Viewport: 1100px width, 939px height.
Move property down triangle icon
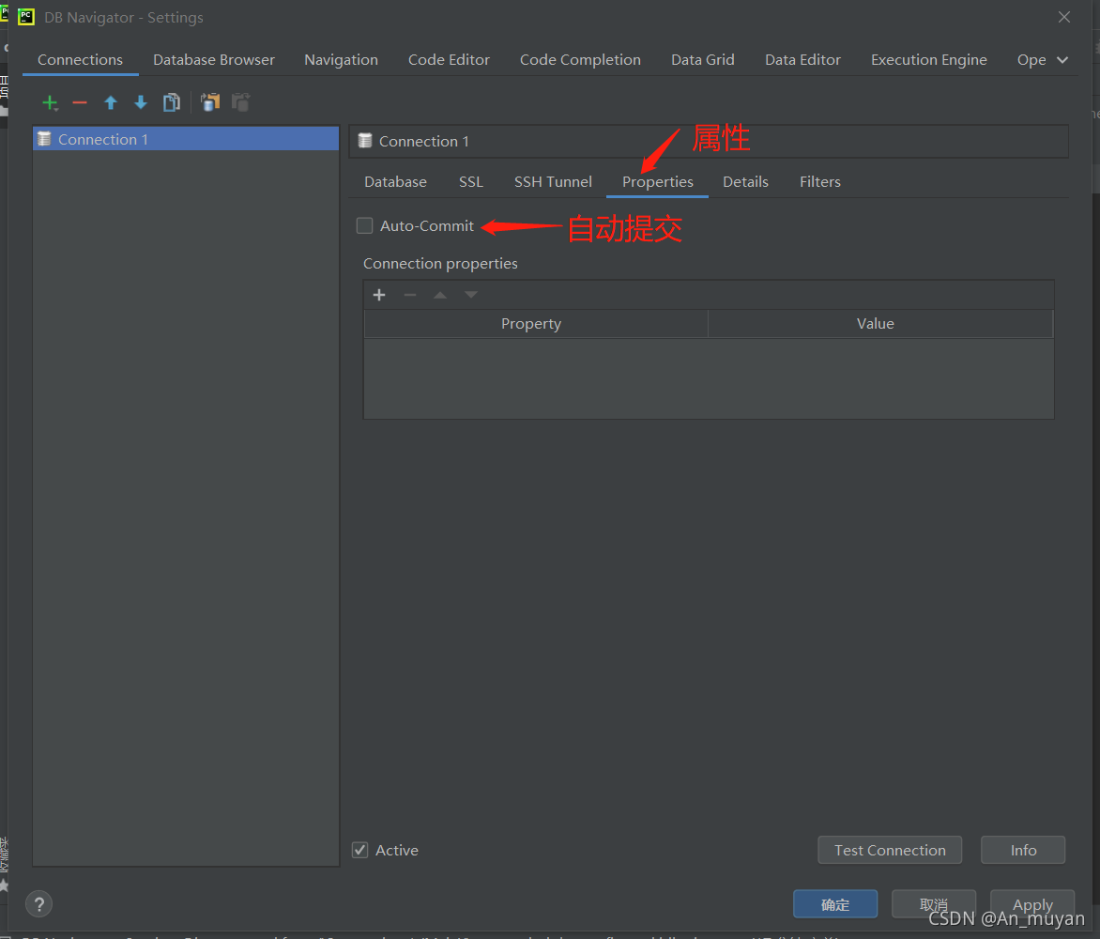tap(471, 295)
